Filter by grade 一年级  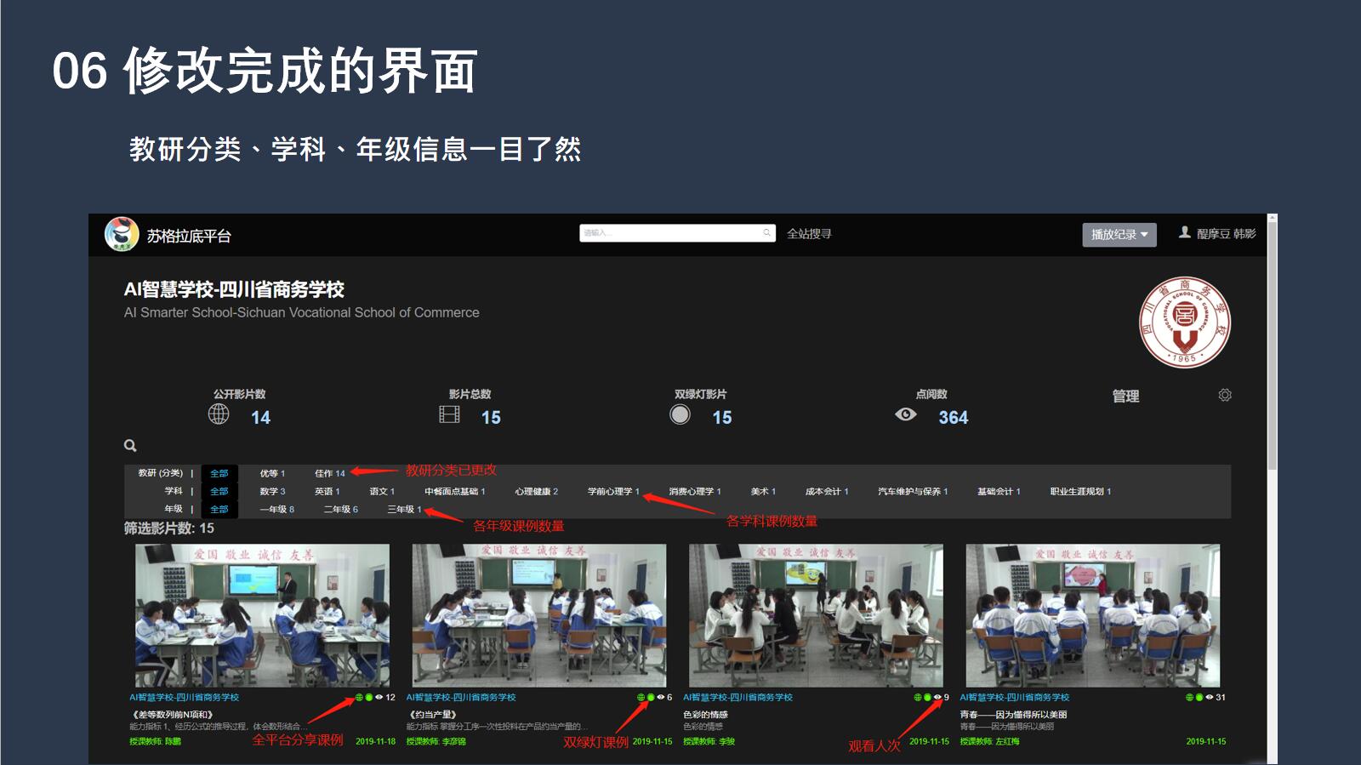tap(276, 509)
